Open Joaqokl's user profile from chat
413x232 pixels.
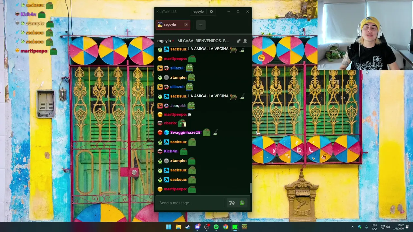178,106
